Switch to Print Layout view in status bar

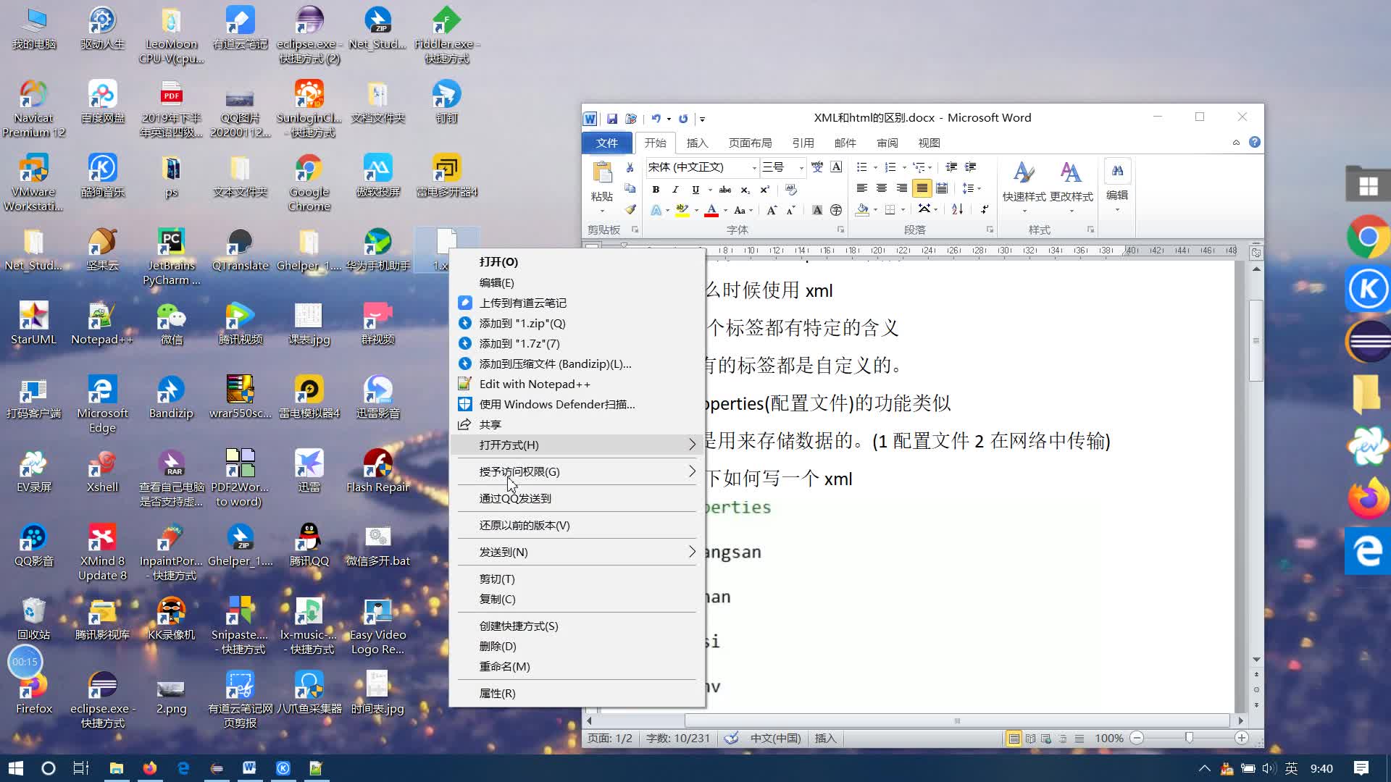1014,739
